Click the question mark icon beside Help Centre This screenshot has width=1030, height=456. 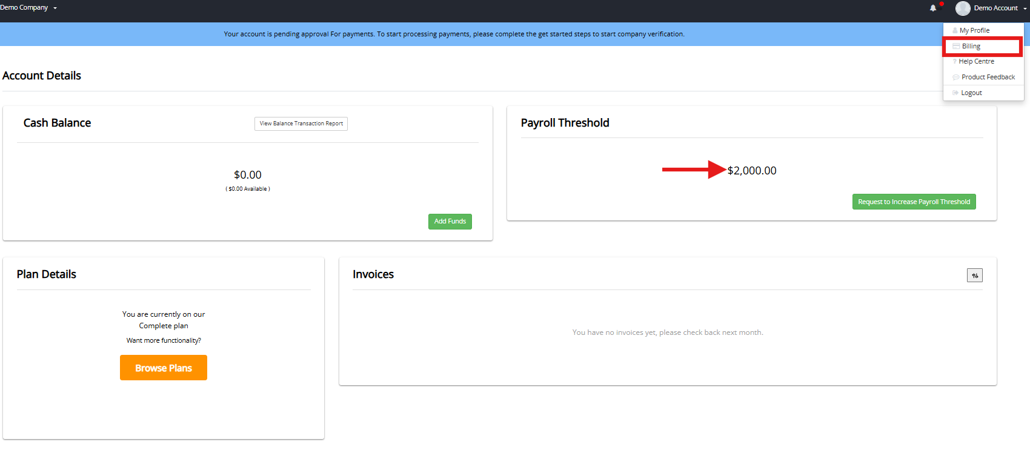click(x=955, y=62)
